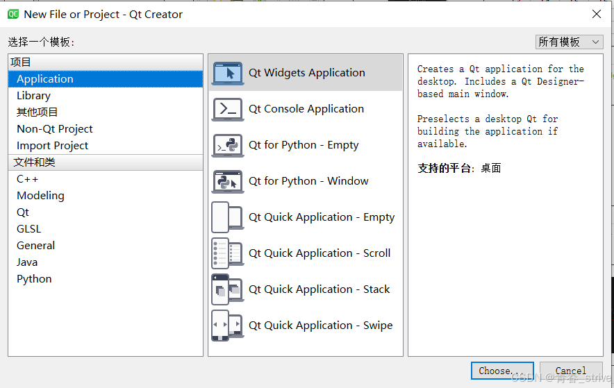Viewport: 614px width, 388px height.
Task: Pick Qt Quick Application - Stack label
Action: pos(319,289)
